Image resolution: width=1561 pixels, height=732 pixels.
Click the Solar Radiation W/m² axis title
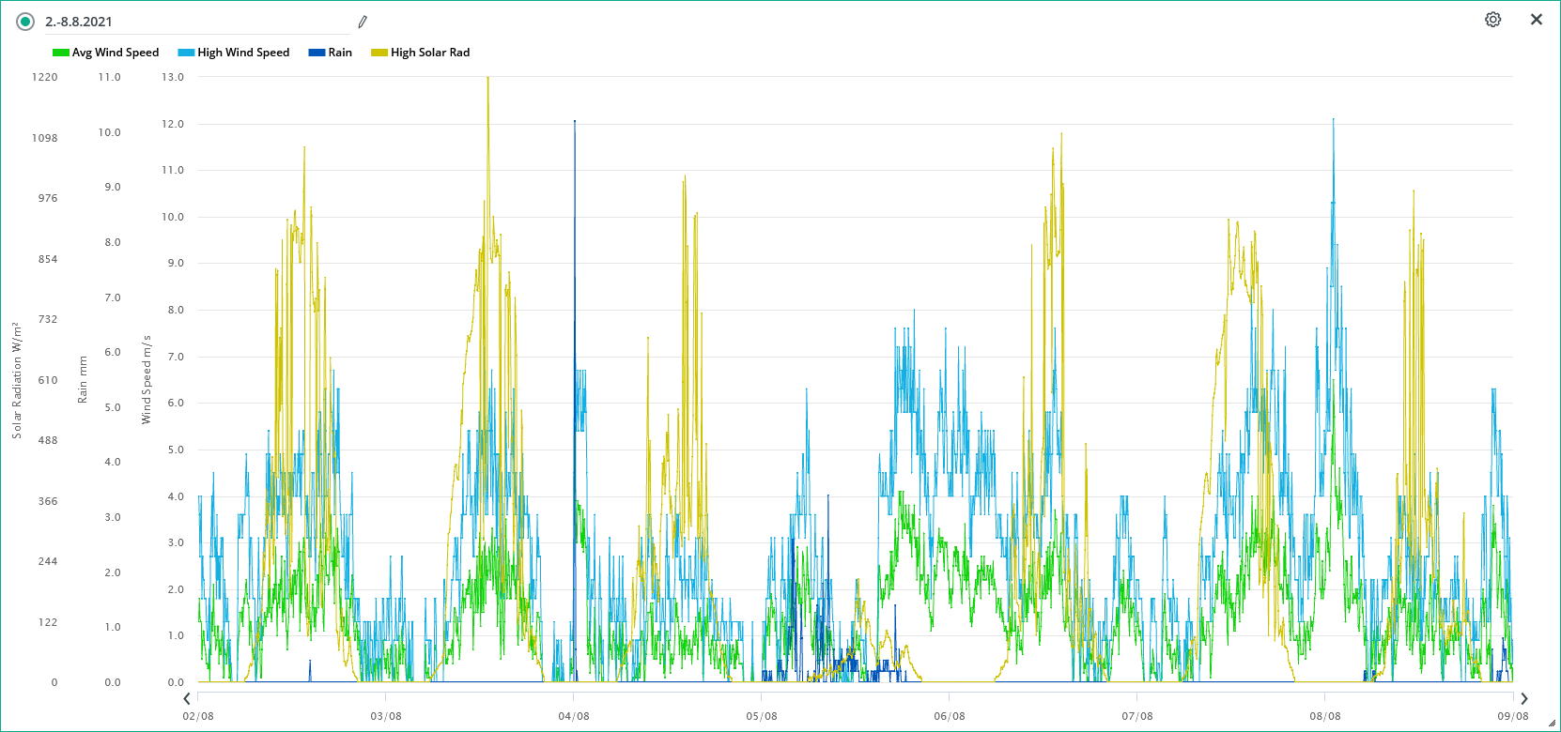[x=16, y=380]
